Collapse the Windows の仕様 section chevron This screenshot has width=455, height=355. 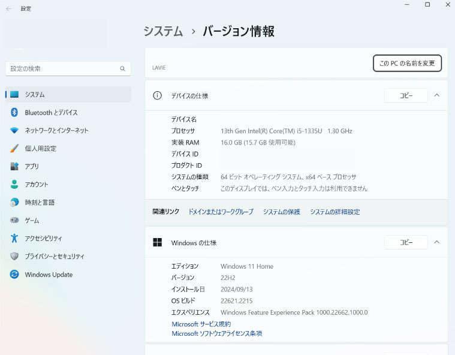click(436, 242)
